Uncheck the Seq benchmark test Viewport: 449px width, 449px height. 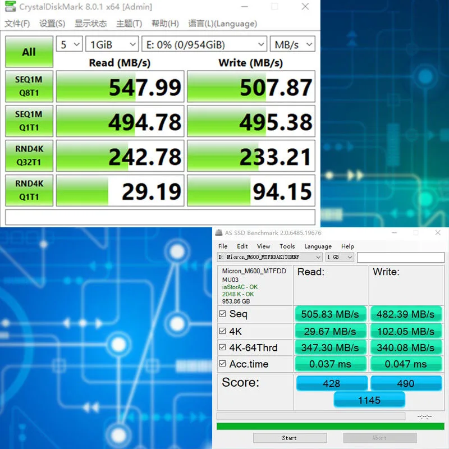point(222,314)
